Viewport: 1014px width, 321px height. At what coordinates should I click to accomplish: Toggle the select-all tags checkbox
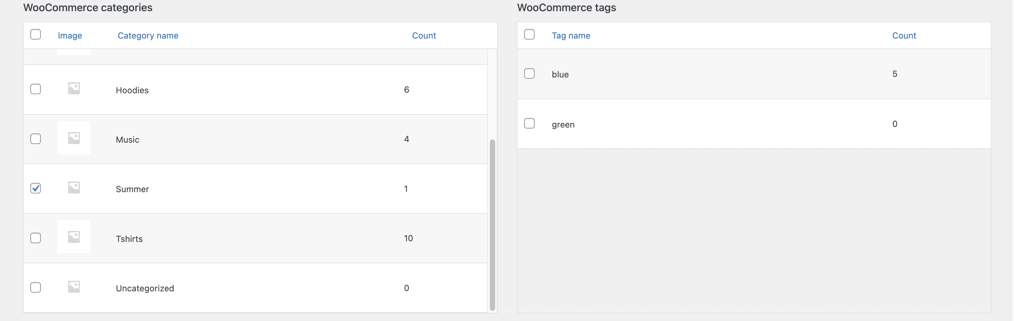point(529,34)
